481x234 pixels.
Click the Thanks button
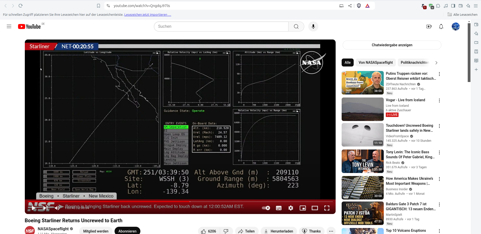coord(312,231)
